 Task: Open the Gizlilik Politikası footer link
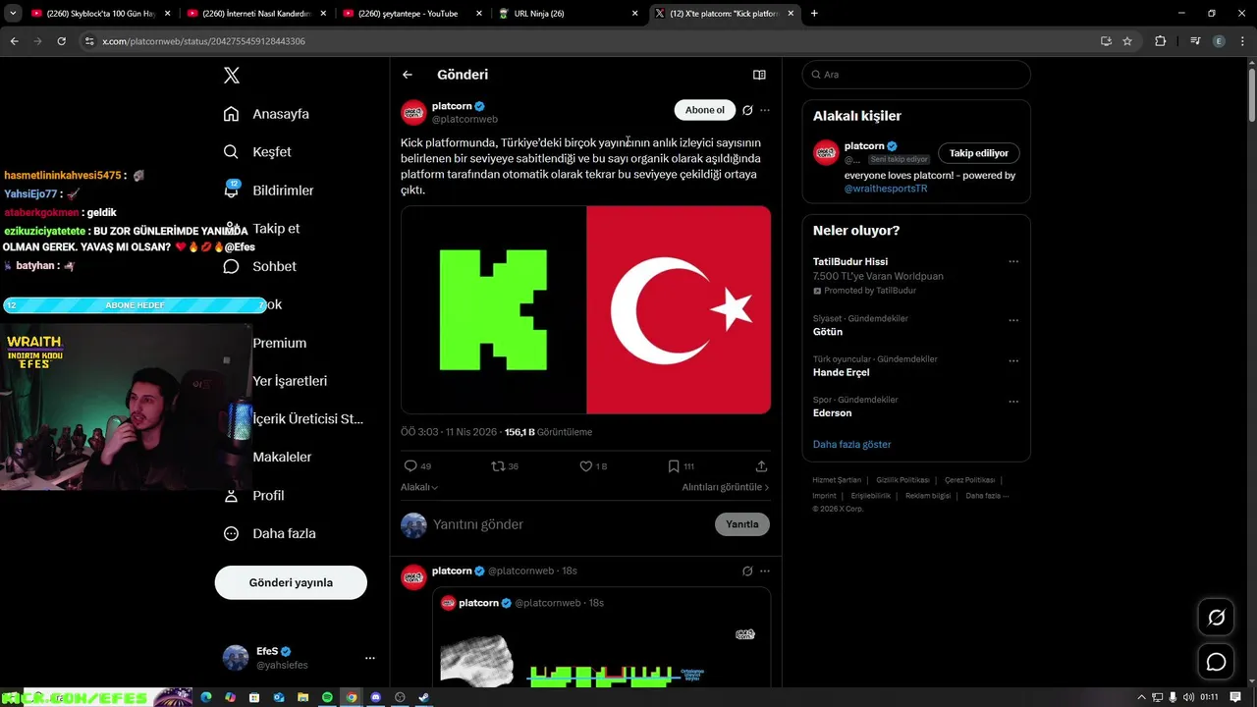(x=902, y=480)
